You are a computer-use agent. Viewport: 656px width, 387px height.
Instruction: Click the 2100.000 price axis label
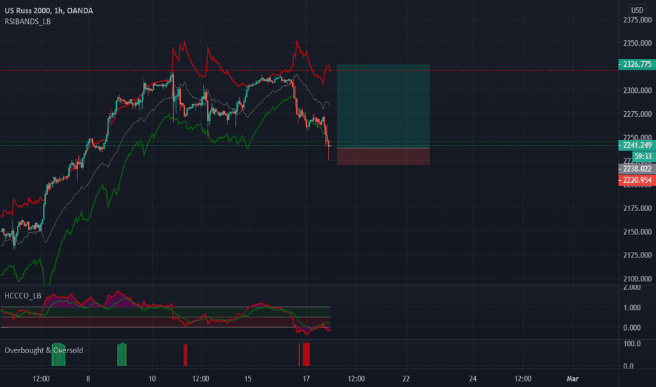[x=637, y=279]
